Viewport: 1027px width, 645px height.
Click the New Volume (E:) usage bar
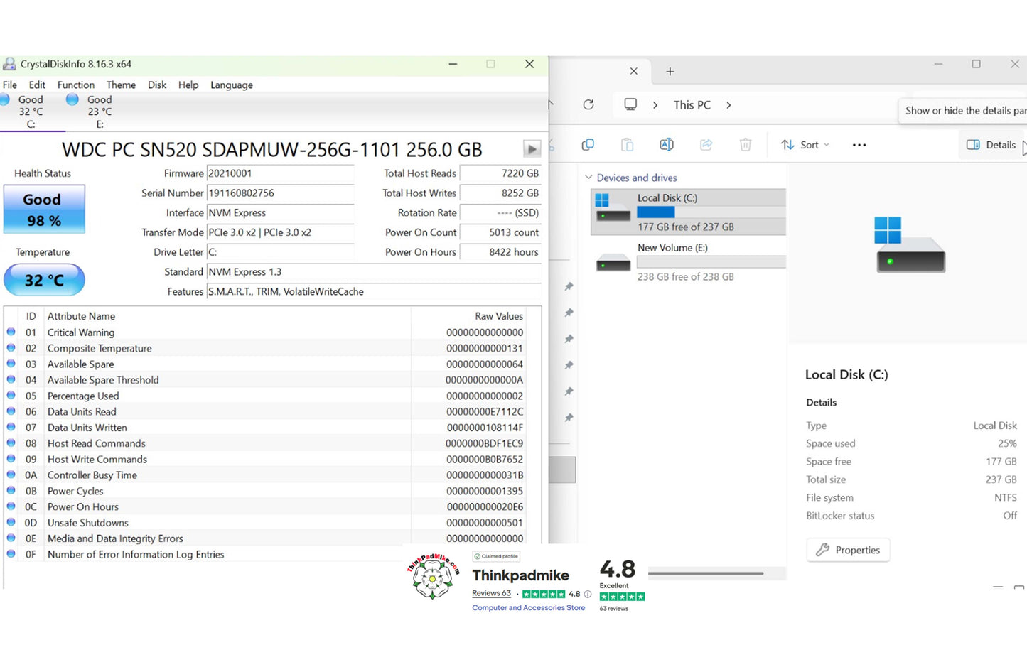711,262
